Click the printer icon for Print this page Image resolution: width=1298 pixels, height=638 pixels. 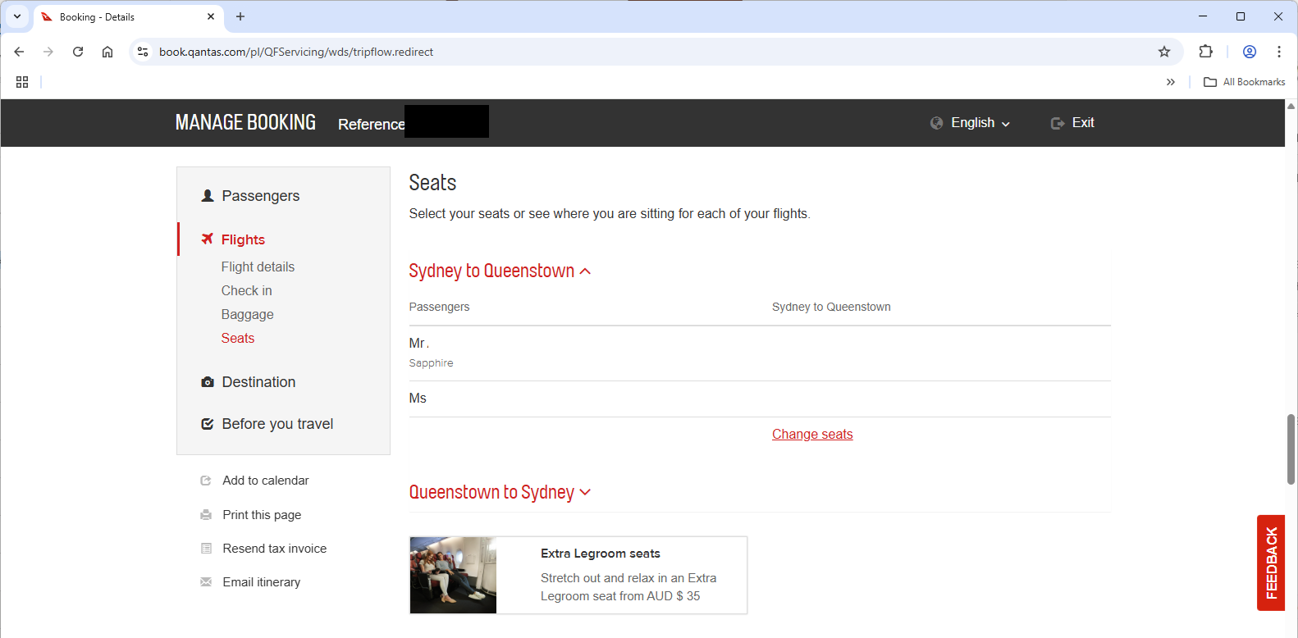point(206,515)
